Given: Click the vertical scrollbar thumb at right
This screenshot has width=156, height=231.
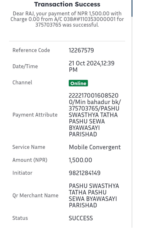Looking at the screenshot, I should pos(132,8).
